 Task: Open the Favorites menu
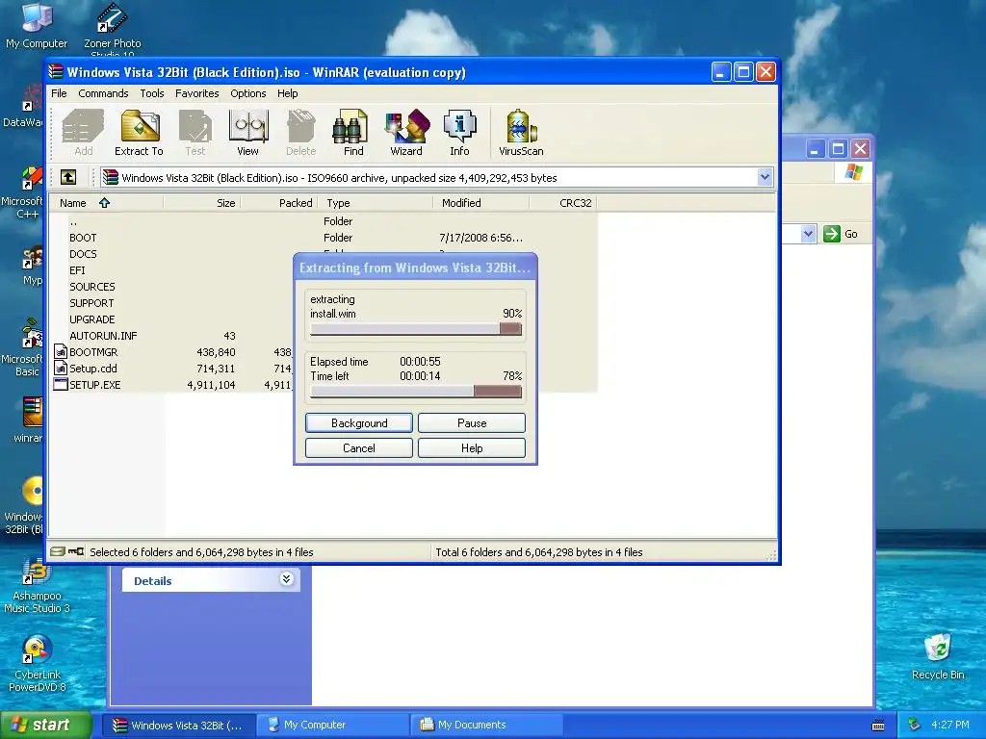[x=196, y=93]
